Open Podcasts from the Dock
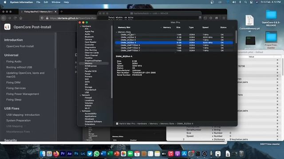 tap(177, 154)
